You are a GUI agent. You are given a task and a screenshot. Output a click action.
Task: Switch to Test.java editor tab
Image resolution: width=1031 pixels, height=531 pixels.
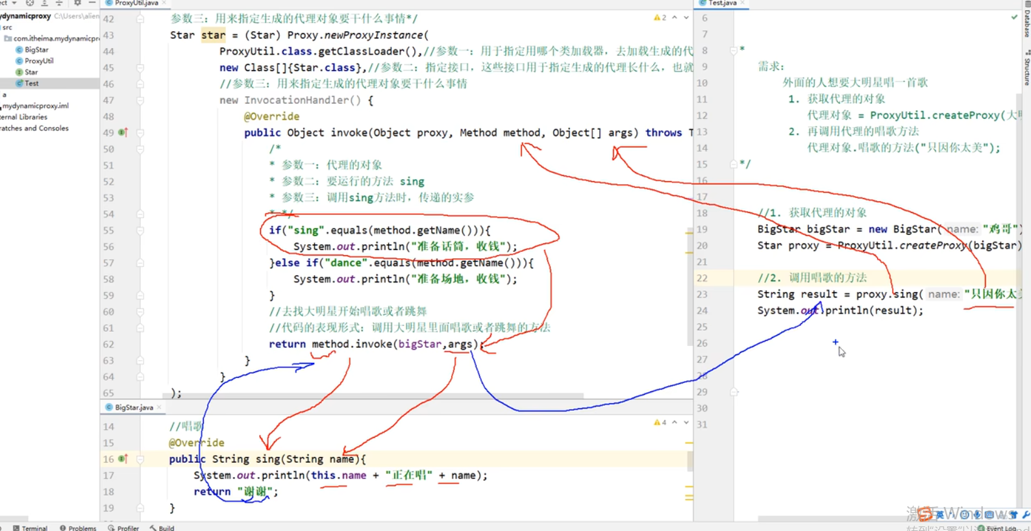(x=722, y=3)
